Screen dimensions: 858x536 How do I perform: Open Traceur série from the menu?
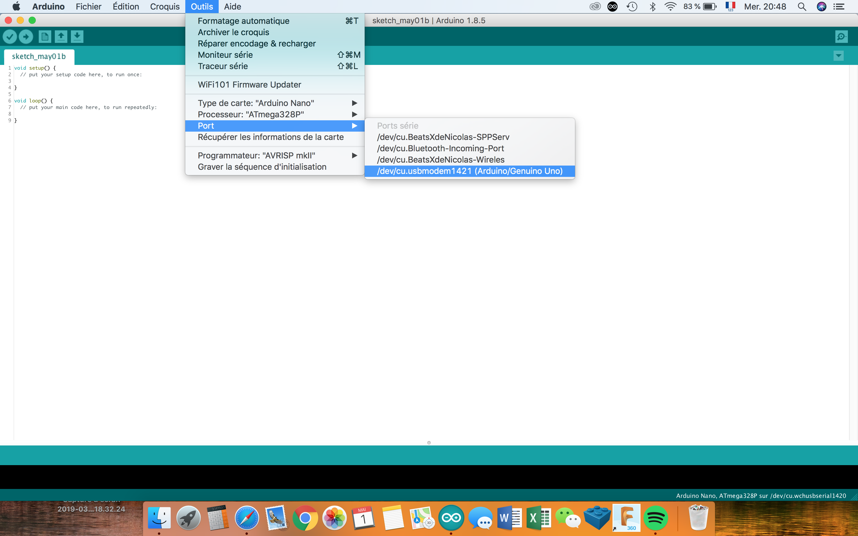(x=275, y=66)
